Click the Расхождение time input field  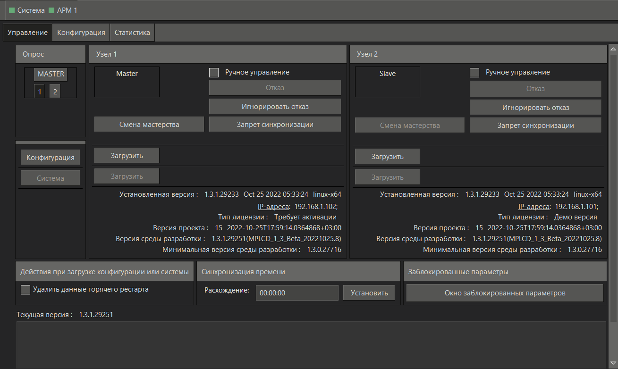coord(297,293)
